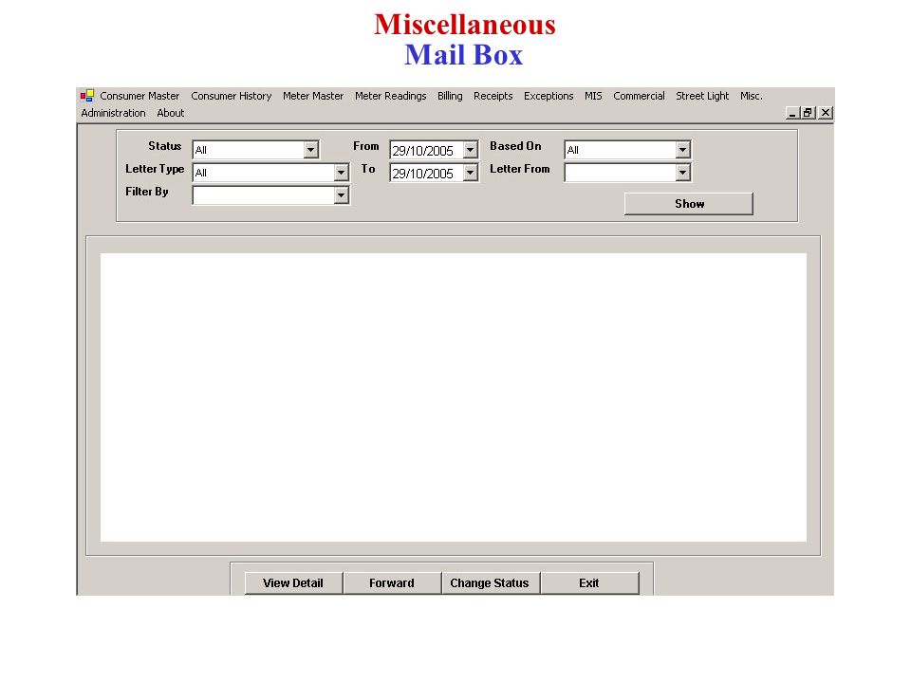Viewport: 911px width, 683px height.
Task: Open the Administration menu
Action: click(113, 113)
